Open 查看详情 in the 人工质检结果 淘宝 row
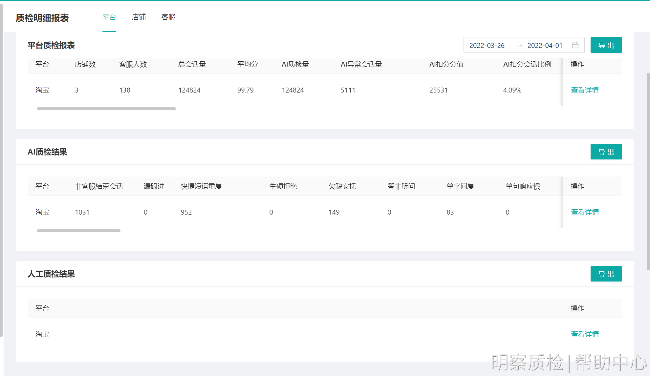The width and height of the screenshot is (650, 376). coord(585,334)
